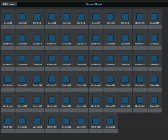The width and height of the screenshot is (168, 140).
Task: Toggle the Control5 button pad
Action: point(66,17)
